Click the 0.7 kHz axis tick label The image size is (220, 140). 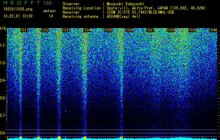pos(3,115)
